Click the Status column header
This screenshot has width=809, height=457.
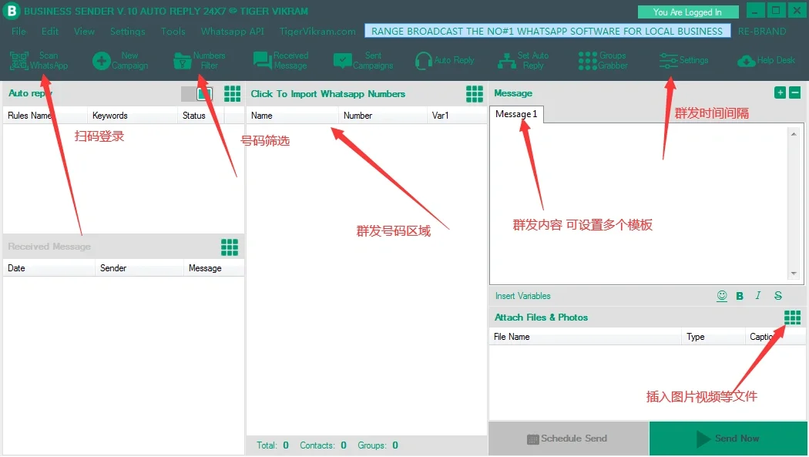(200, 116)
